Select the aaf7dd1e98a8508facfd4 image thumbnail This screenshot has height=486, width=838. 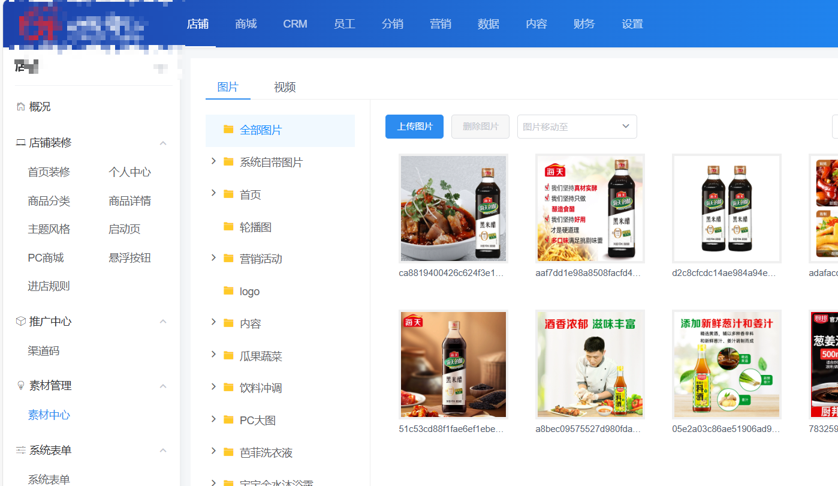coord(590,208)
